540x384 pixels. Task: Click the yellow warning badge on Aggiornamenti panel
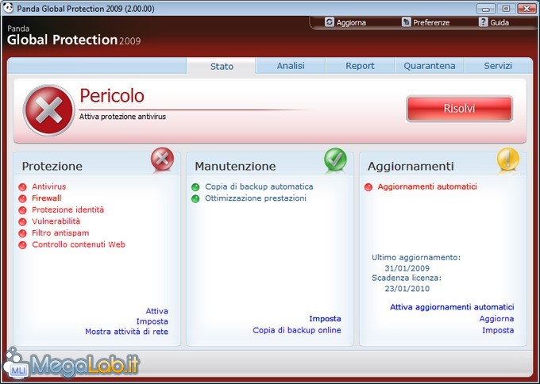pyautogui.click(x=508, y=159)
